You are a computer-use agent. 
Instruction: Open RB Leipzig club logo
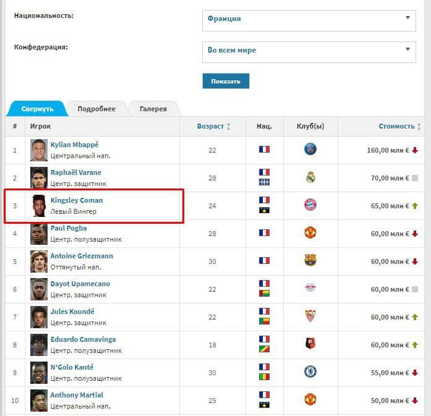[310, 288]
